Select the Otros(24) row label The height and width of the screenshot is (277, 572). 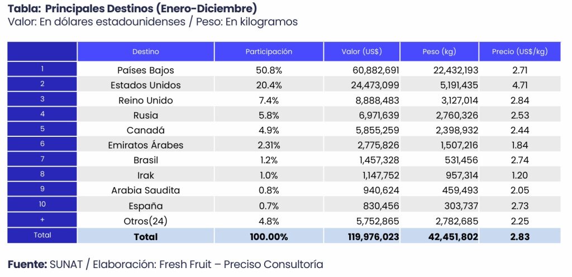coord(146,221)
